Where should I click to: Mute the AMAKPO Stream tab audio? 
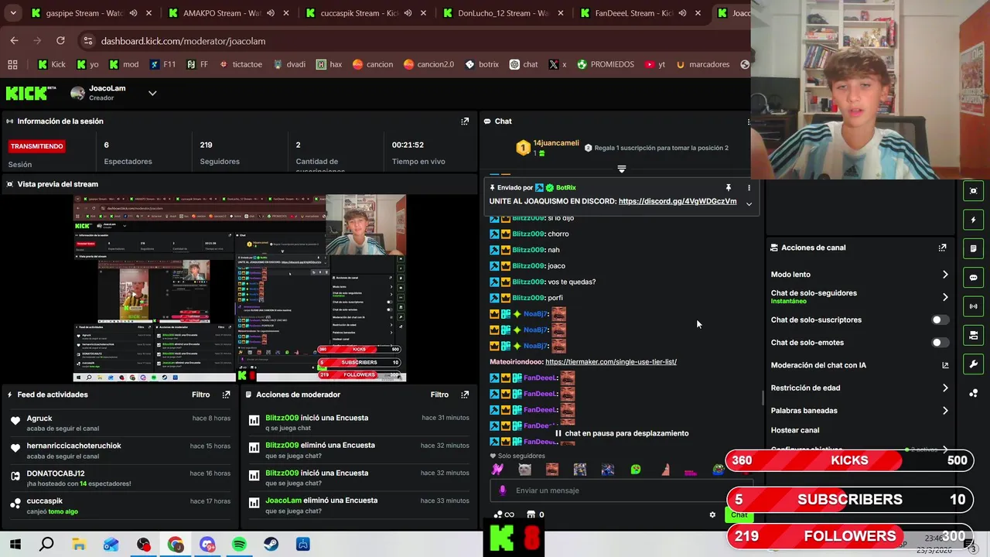[271, 13]
